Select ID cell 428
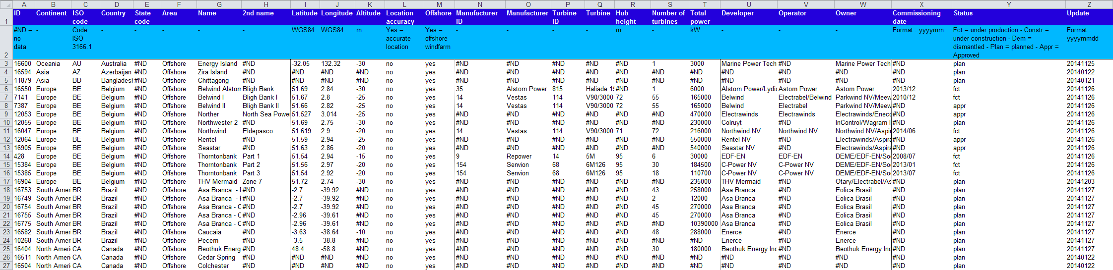Viewport: 1113px width, 270px height. 24,157
